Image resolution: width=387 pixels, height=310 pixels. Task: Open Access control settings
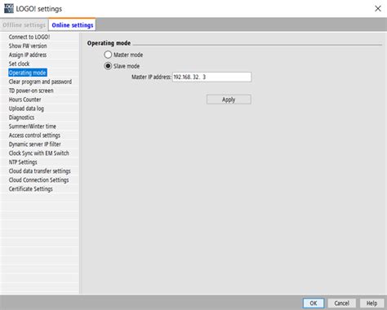tap(34, 135)
